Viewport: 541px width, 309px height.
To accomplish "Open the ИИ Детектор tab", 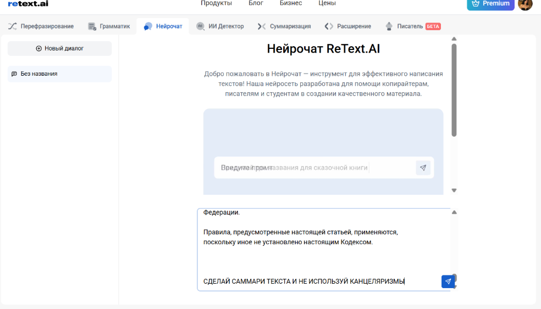I will [220, 26].
